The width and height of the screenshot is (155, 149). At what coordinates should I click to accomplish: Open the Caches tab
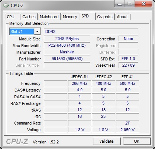[x=29, y=17]
